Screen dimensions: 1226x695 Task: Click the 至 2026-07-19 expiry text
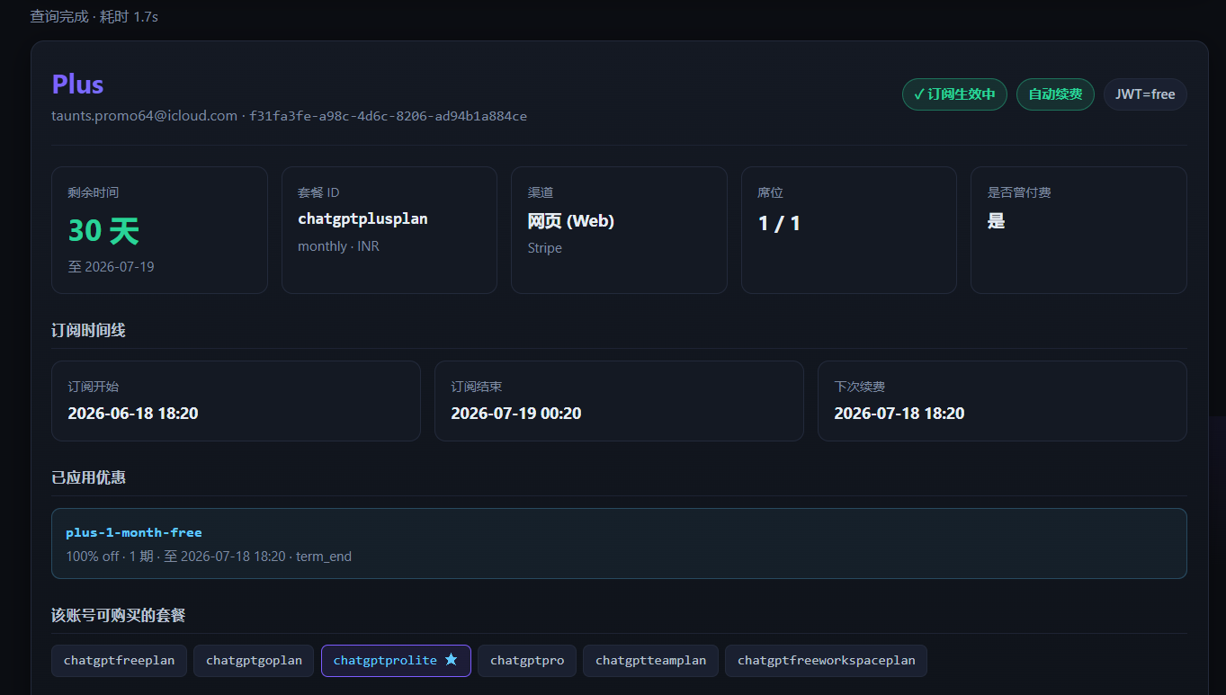(111, 267)
